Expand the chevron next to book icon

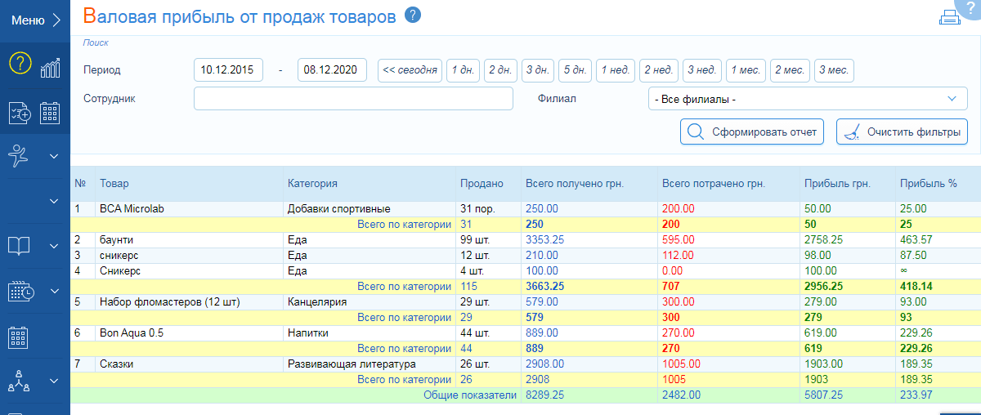(55, 246)
